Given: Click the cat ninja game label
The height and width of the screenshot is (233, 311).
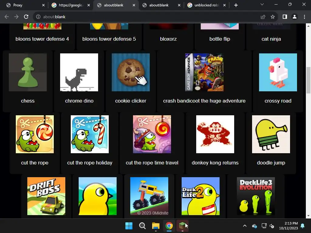Looking at the screenshot, I should point(271,39).
